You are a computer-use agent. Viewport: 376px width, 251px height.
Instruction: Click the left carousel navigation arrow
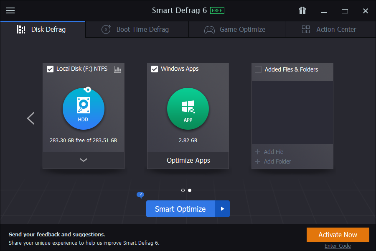tap(30, 118)
